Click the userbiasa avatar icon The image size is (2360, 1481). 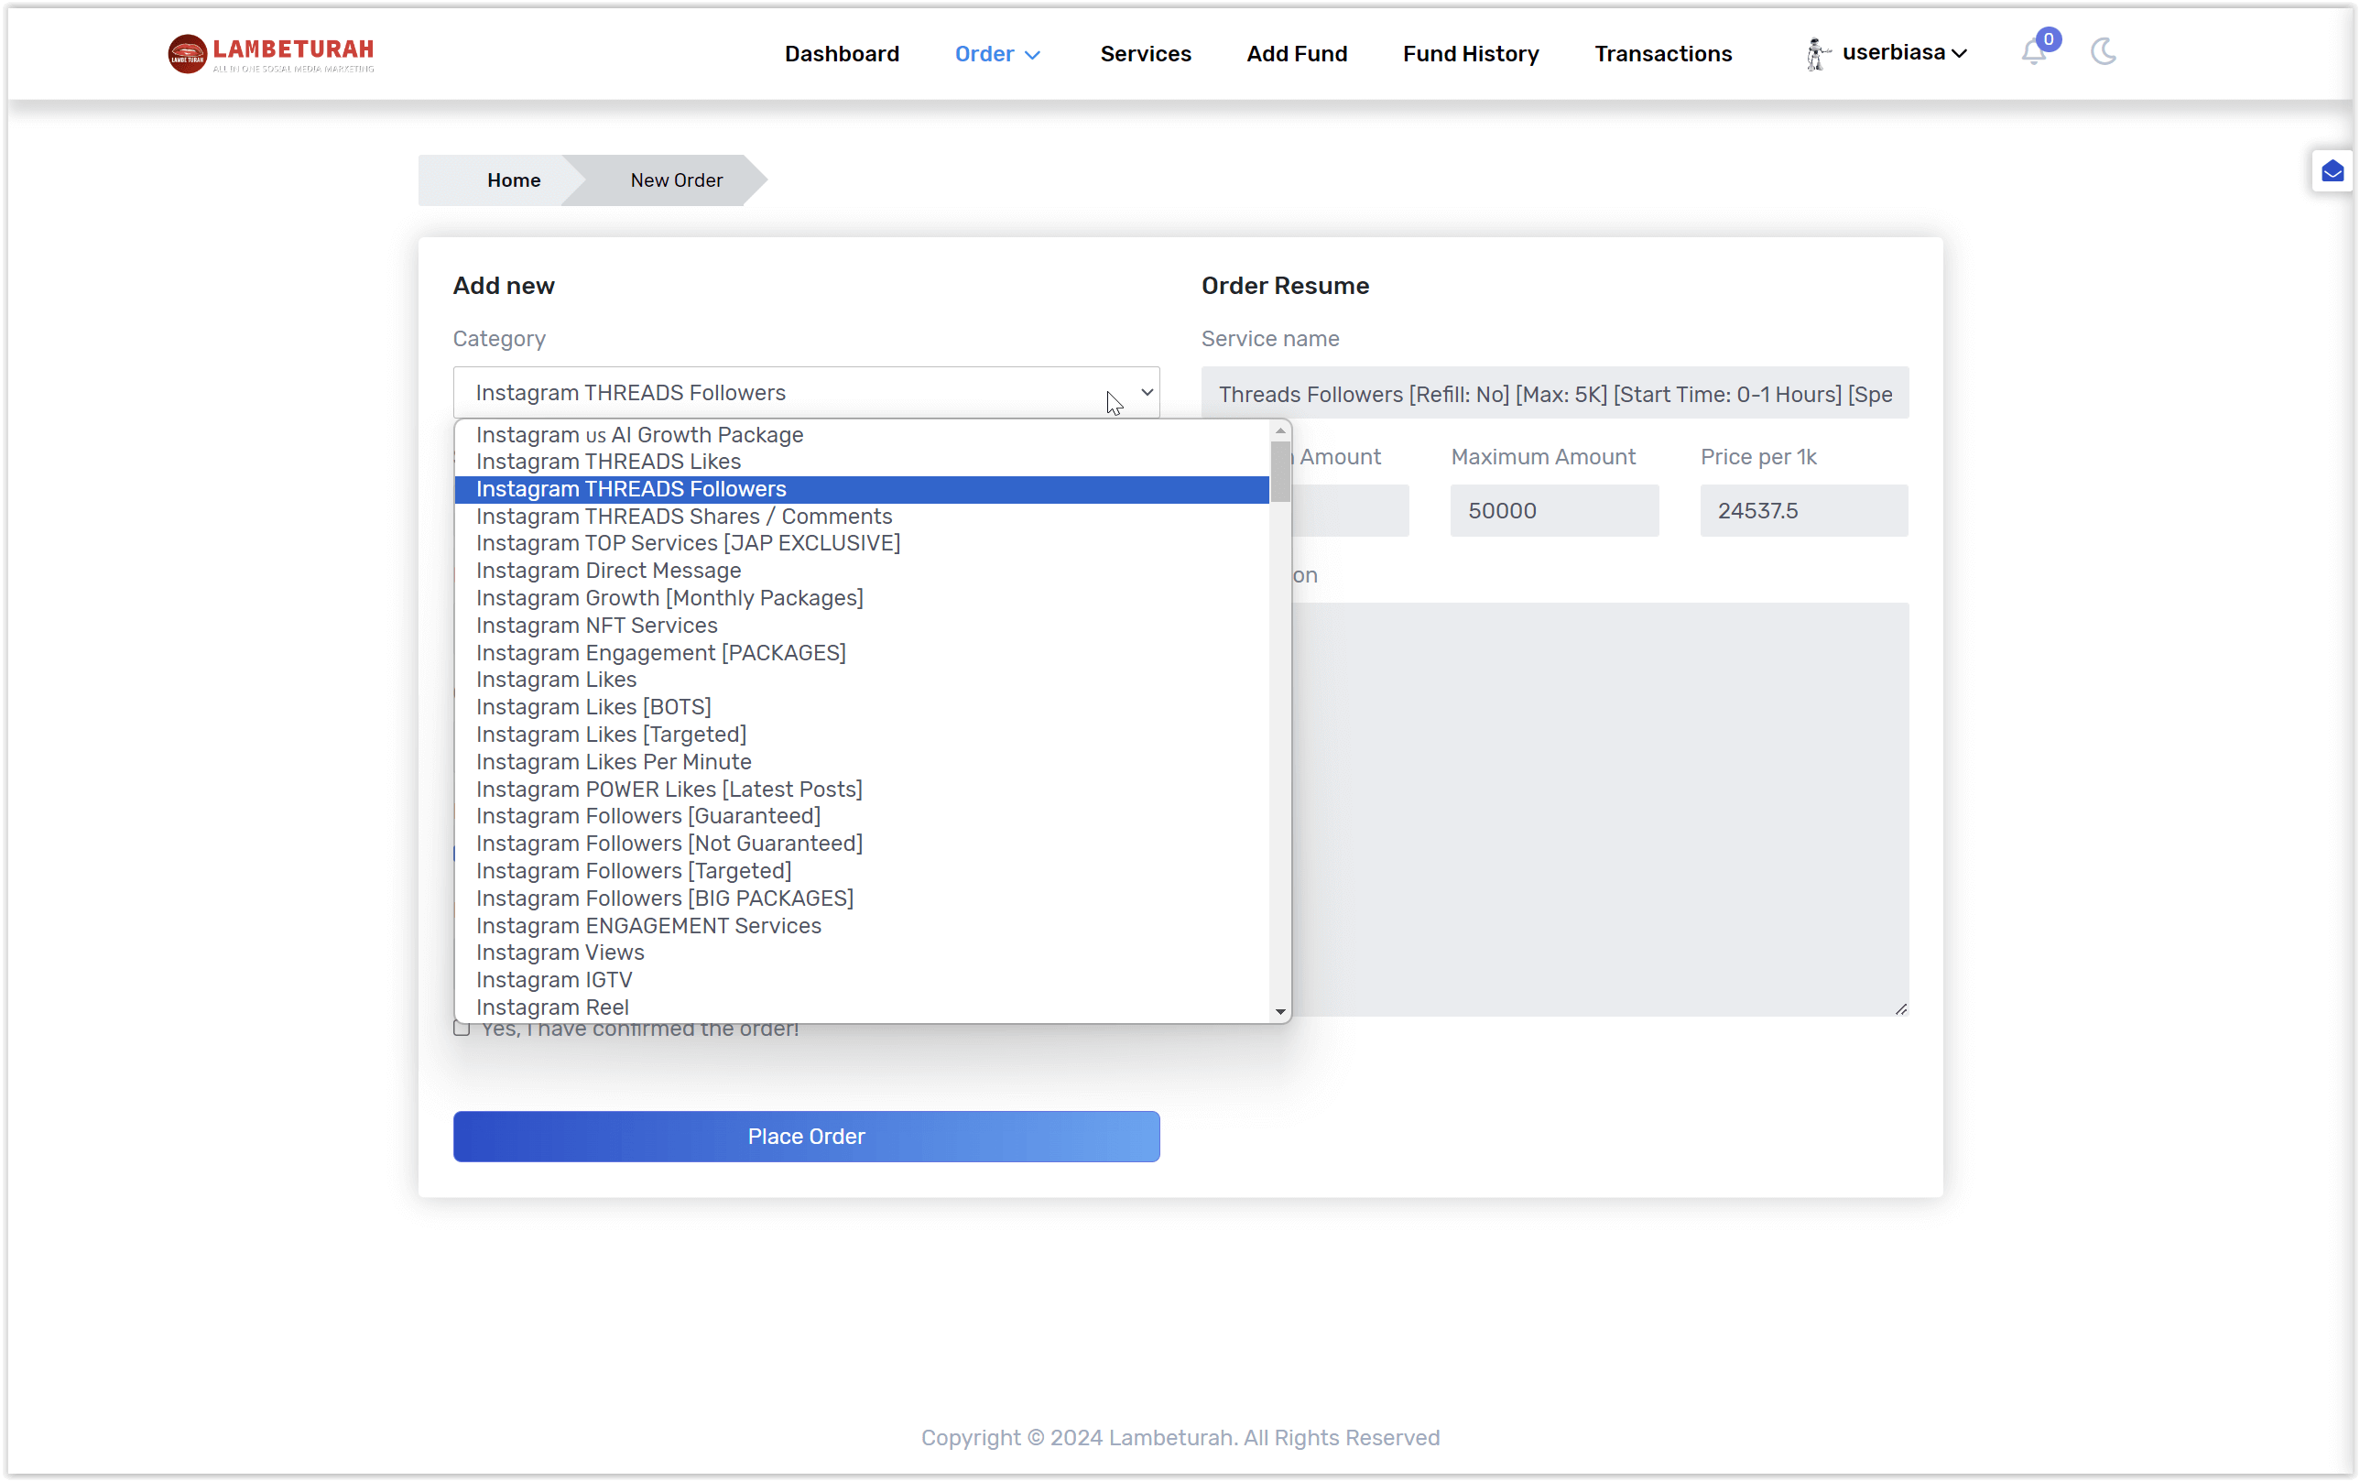point(1818,53)
